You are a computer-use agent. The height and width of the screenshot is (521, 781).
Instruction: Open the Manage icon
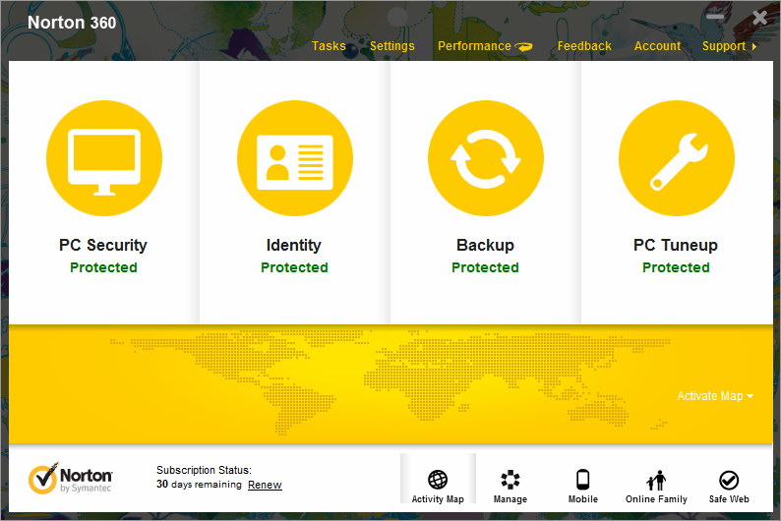coord(511,480)
